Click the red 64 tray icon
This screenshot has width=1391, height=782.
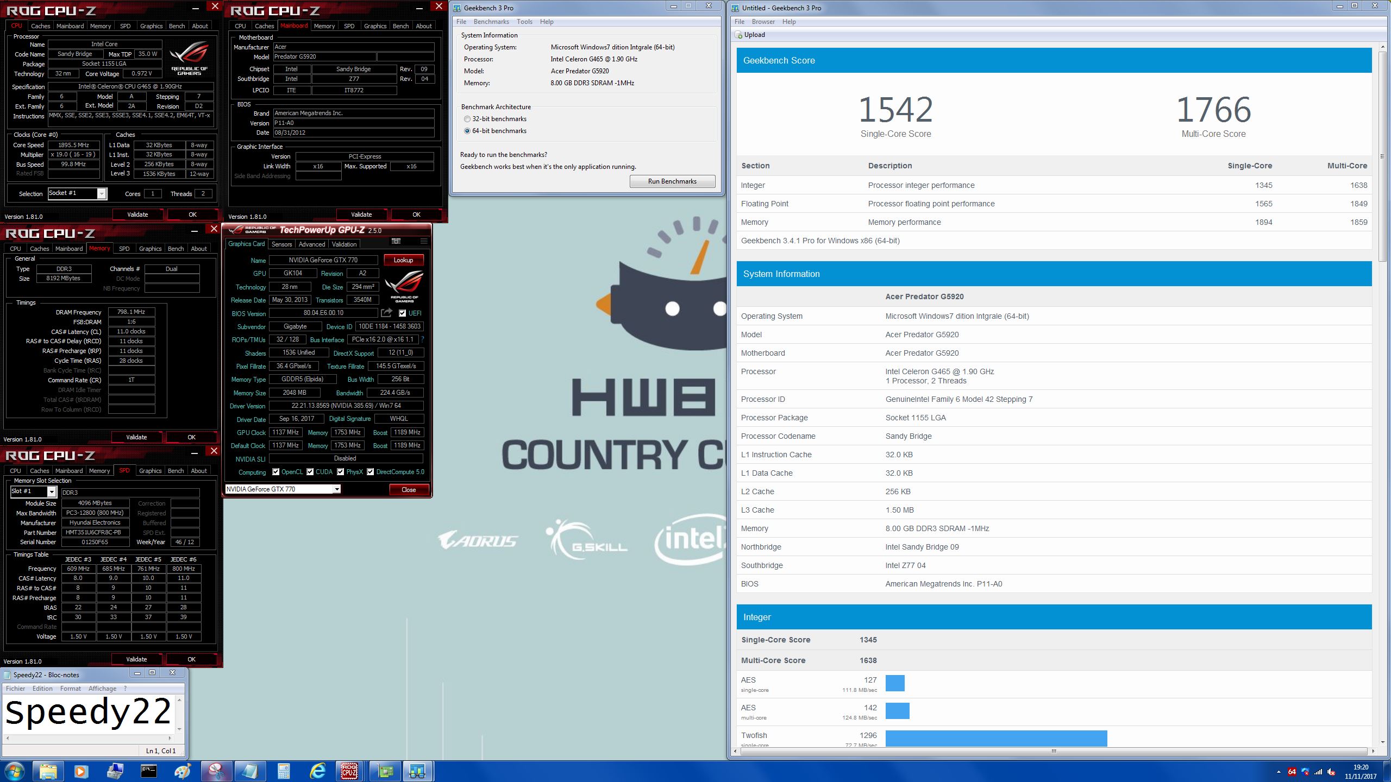click(1292, 772)
